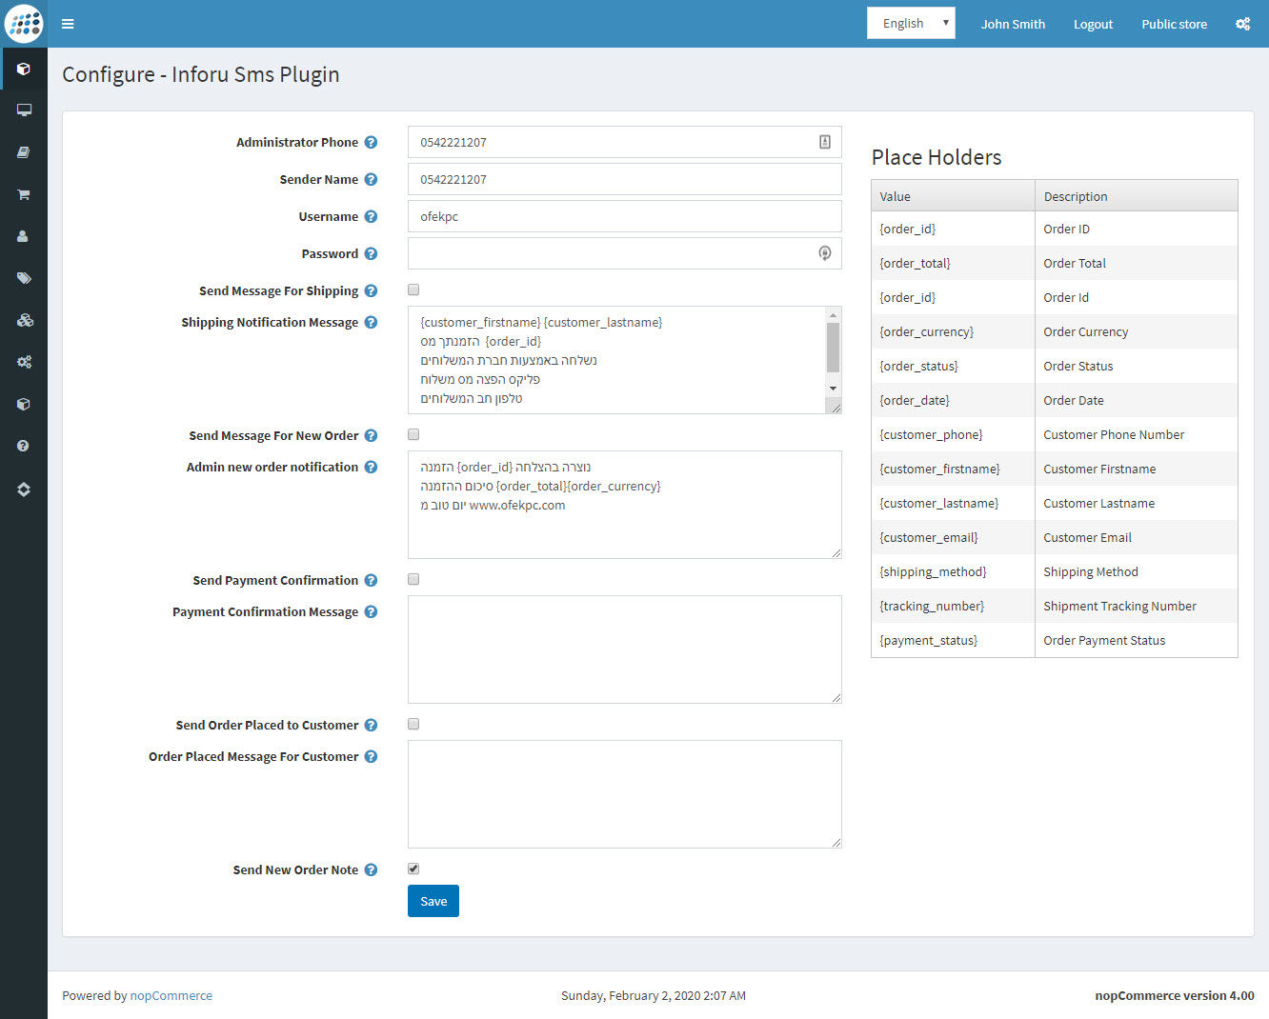Image resolution: width=1269 pixels, height=1019 pixels.
Task: Open the Dashboard cube icon in sidebar
Action: pos(24,69)
